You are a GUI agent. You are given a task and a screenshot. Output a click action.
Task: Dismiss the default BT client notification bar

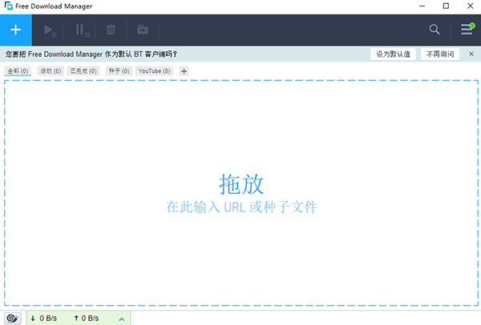point(471,54)
